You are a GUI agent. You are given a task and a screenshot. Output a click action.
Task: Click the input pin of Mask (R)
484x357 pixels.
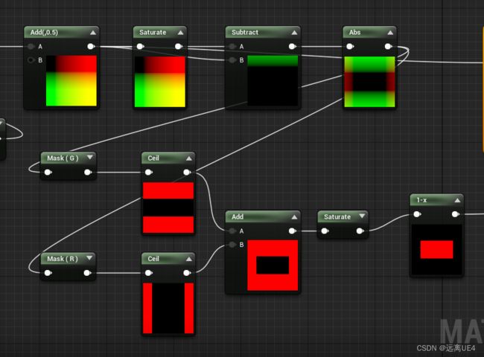[x=48, y=273]
